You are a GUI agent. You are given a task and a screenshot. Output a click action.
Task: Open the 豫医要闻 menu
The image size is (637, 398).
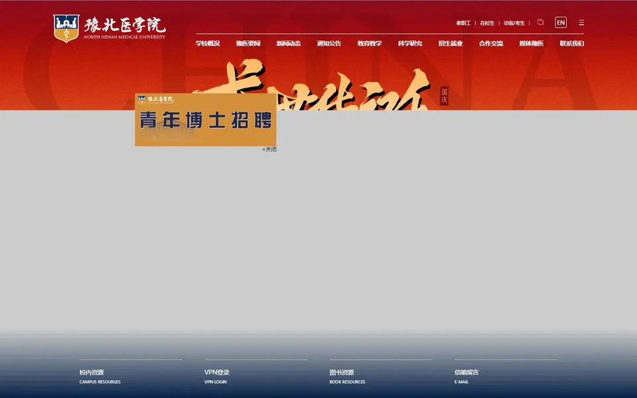(x=248, y=44)
